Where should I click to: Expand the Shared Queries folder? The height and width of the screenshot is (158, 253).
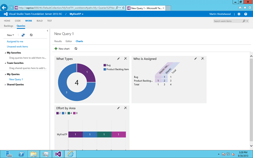[x=5, y=85]
